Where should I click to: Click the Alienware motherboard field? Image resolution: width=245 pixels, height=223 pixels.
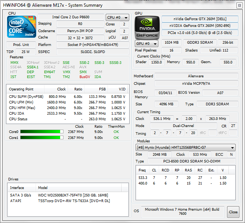point(196,76)
